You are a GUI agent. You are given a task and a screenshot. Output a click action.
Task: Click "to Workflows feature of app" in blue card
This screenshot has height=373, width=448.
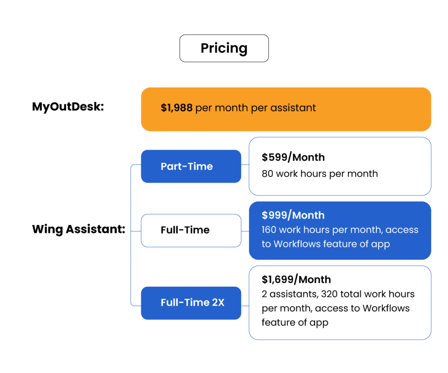pyautogui.click(x=325, y=244)
